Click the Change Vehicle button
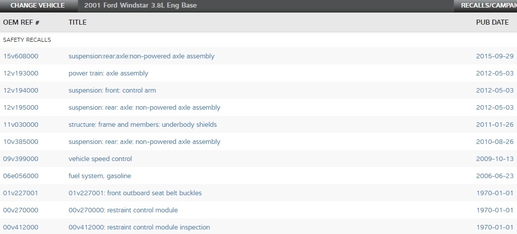Screen dimensions: 517x234 pos(37,6)
